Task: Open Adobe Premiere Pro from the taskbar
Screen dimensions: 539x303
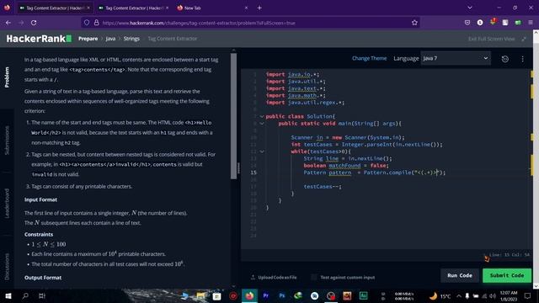Action: pos(266,295)
